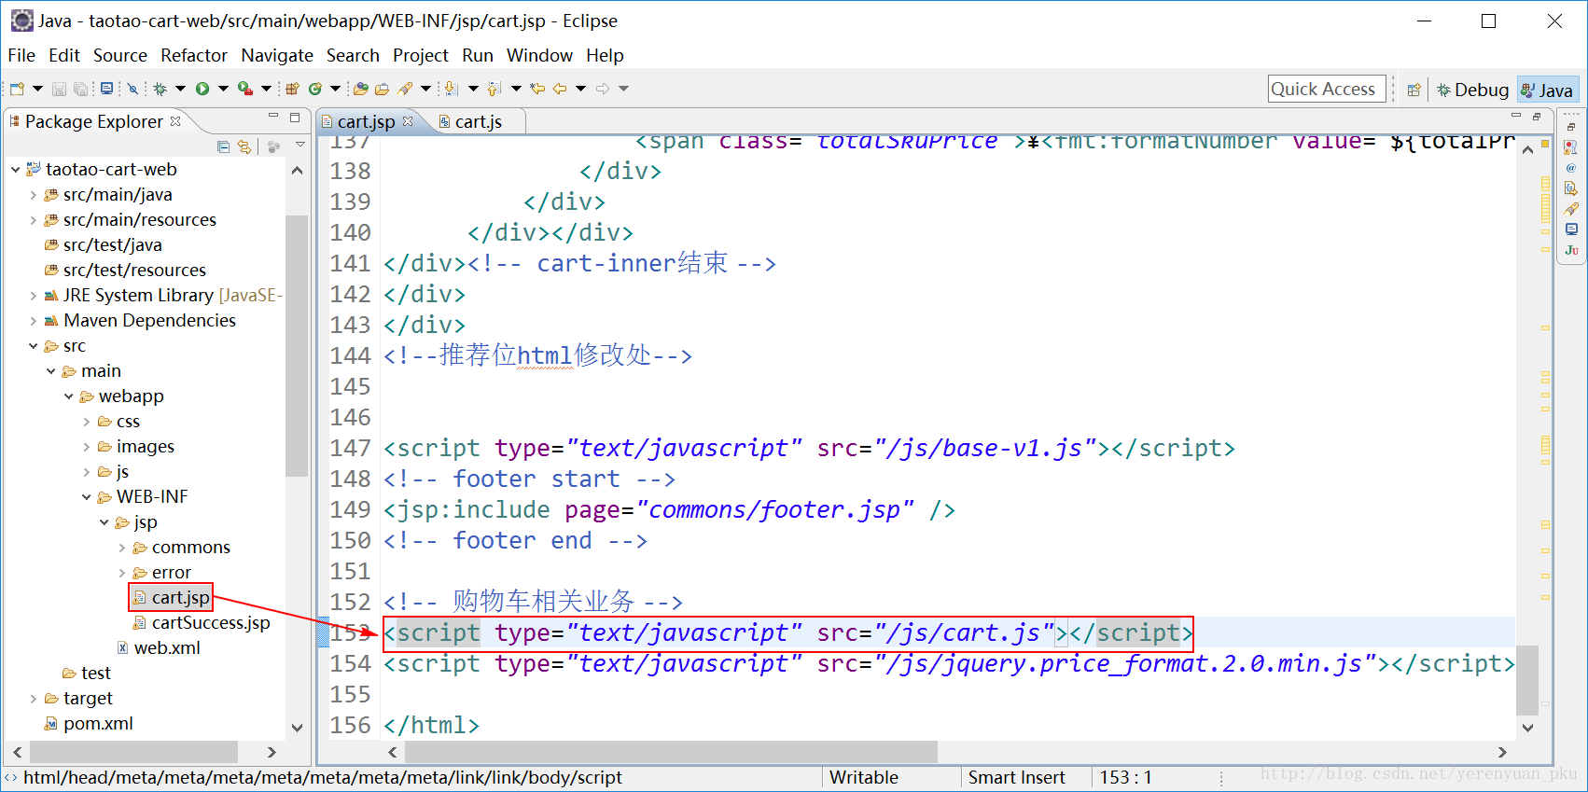Open the Debug launch dropdown arrow
The image size is (1588, 792).
tap(180, 89)
